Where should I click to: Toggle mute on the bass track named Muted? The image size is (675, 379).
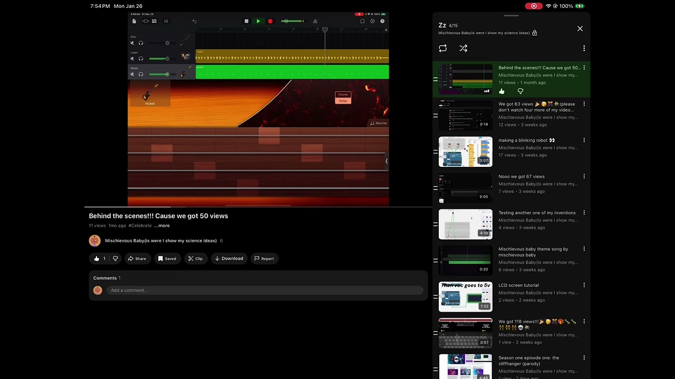coord(132,74)
